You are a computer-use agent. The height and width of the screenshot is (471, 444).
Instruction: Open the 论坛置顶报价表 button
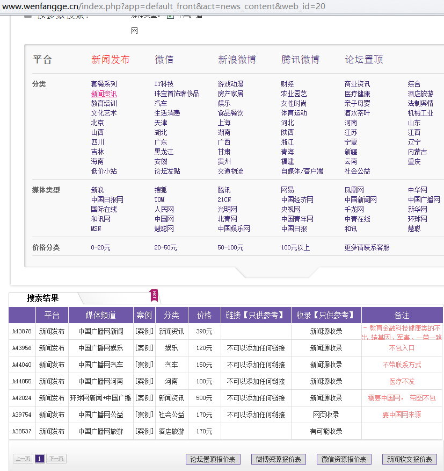(213, 459)
